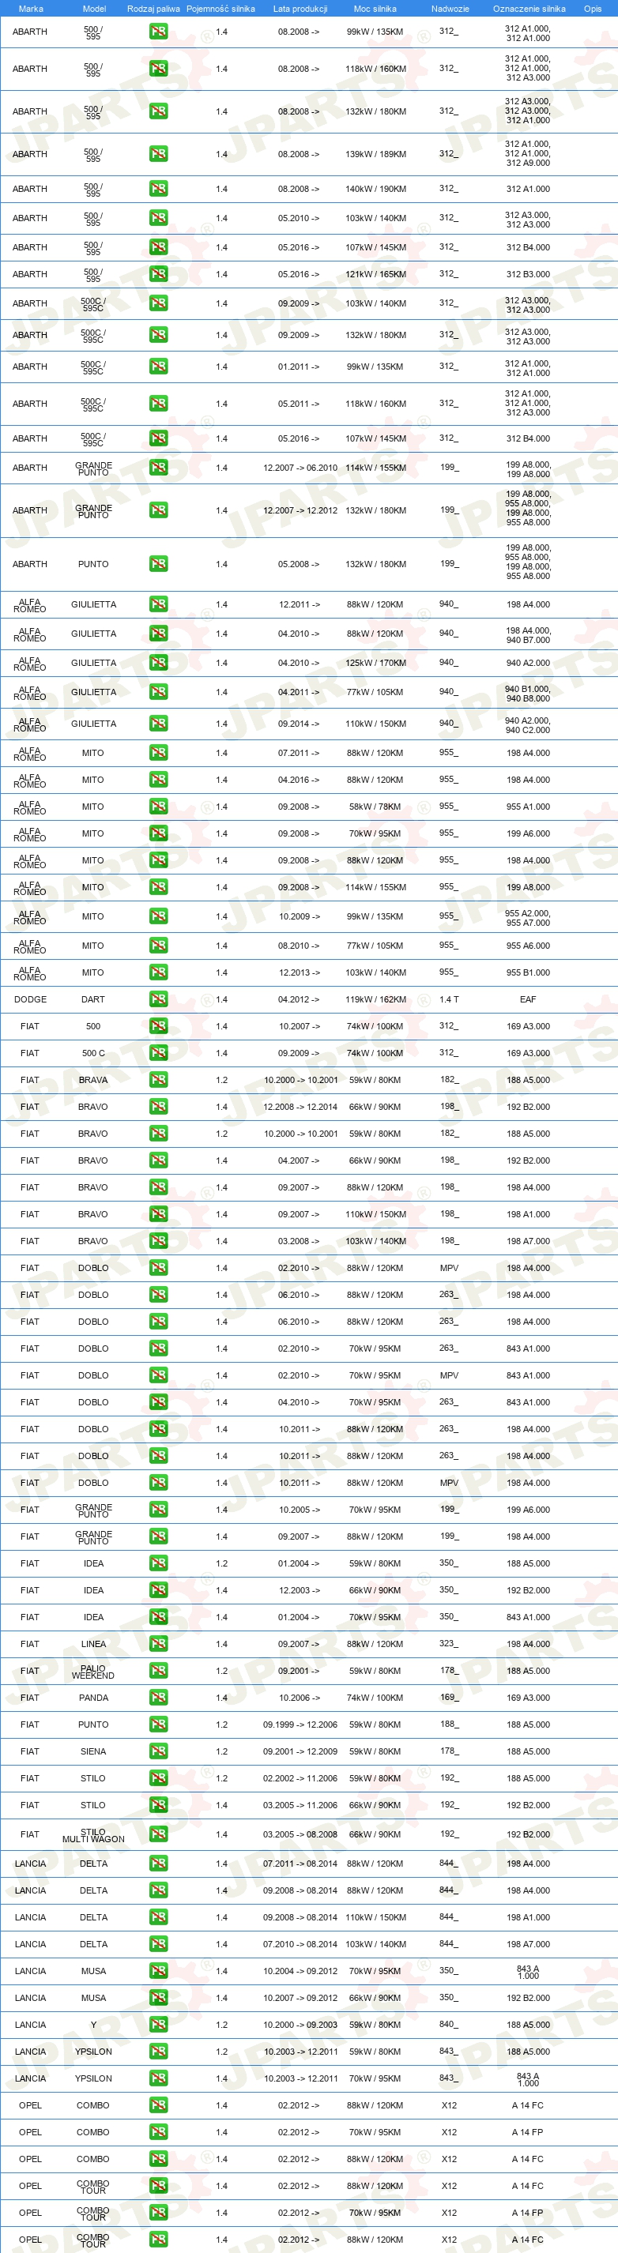Click fuel icon in ABARTH GRANDE PUNTO 114kW/155KM row

point(158,468)
